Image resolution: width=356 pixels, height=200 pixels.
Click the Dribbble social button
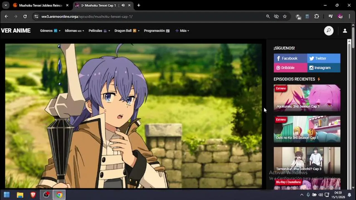coord(290,68)
